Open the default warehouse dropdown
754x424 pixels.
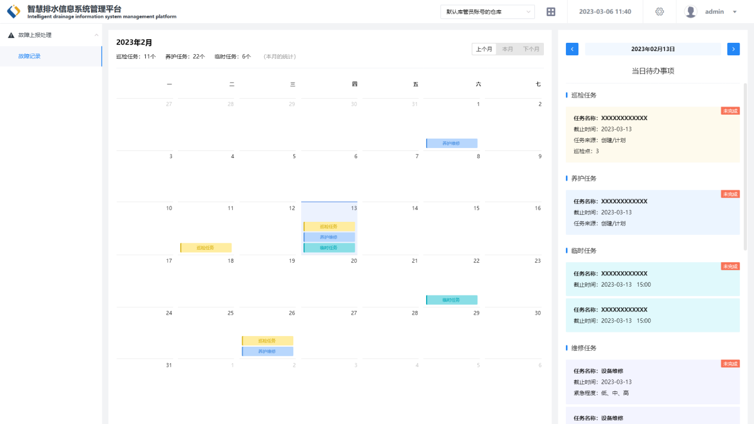coord(487,12)
